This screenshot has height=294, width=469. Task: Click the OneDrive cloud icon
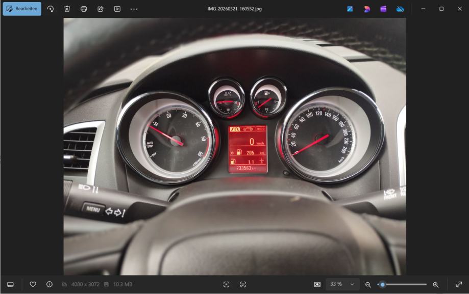pyautogui.click(x=400, y=9)
